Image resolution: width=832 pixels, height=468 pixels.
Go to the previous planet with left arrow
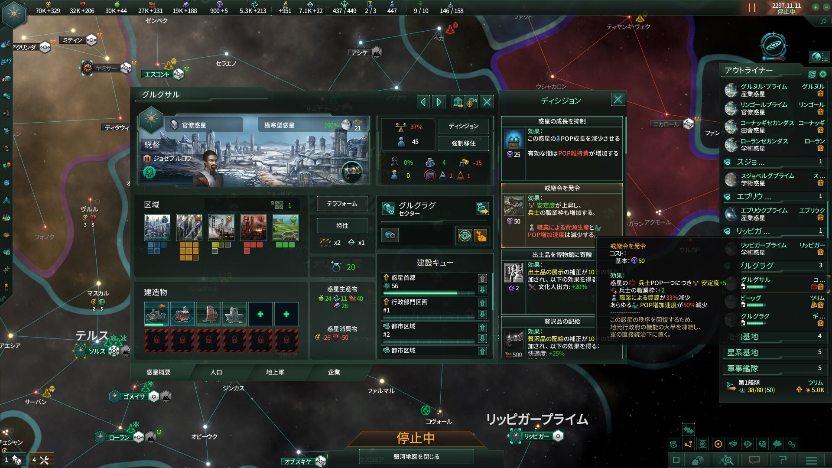pos(423,102)
